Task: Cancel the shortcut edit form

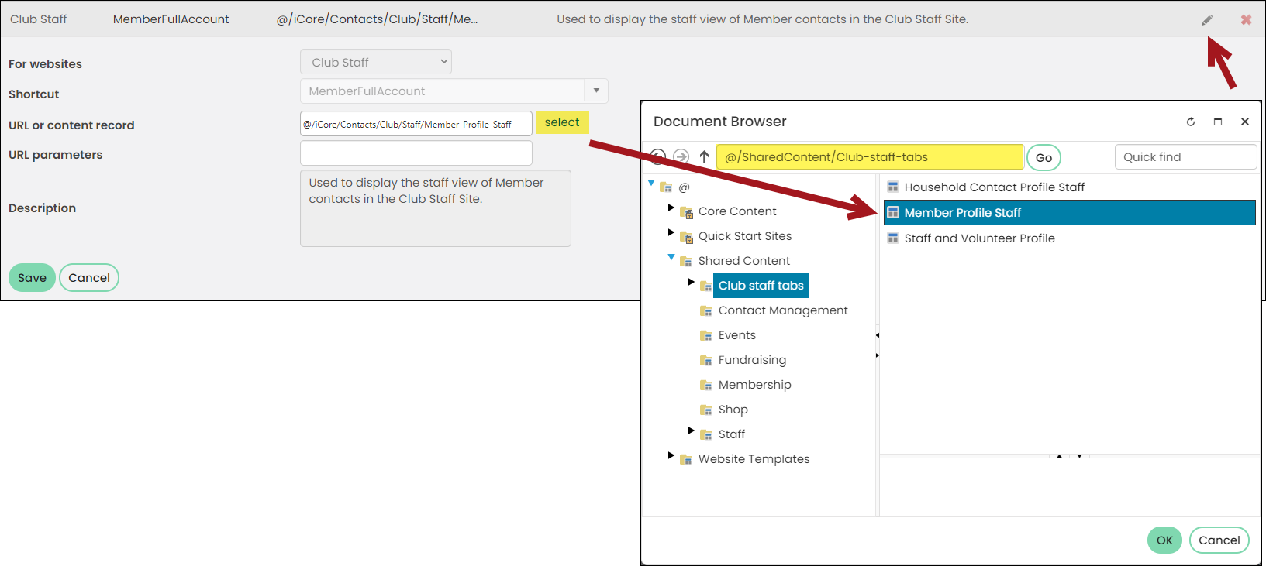Action: click(89, 278)
